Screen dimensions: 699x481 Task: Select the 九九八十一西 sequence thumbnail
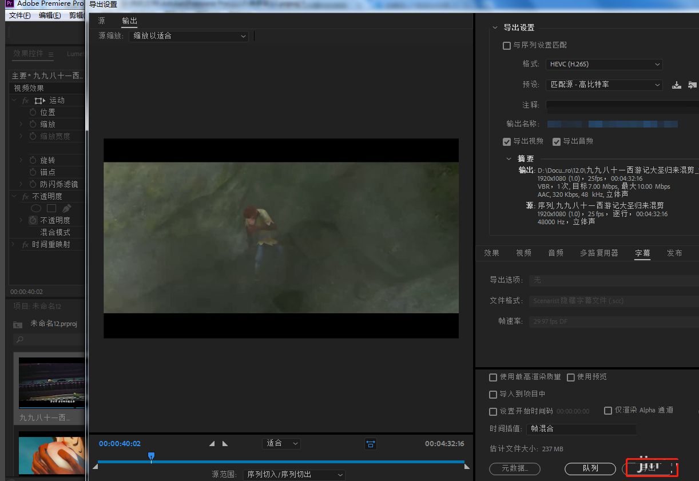click(51, 383)
